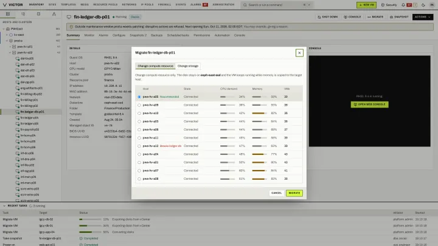438x246 pixels.
Task: Open the Hosts and Clusters sidebar view icon
Action: [8, 14]
